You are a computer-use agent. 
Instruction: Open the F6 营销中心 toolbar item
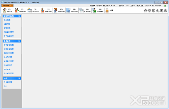[x=59, y=10]
